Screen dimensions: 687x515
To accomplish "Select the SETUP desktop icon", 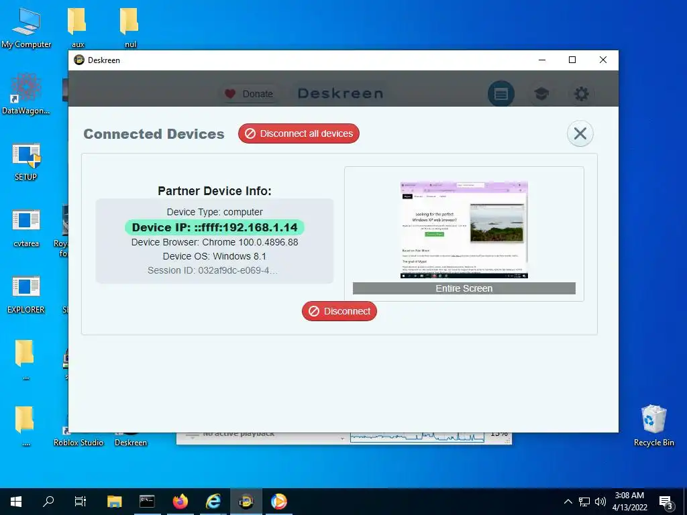I will coord(26,161).
